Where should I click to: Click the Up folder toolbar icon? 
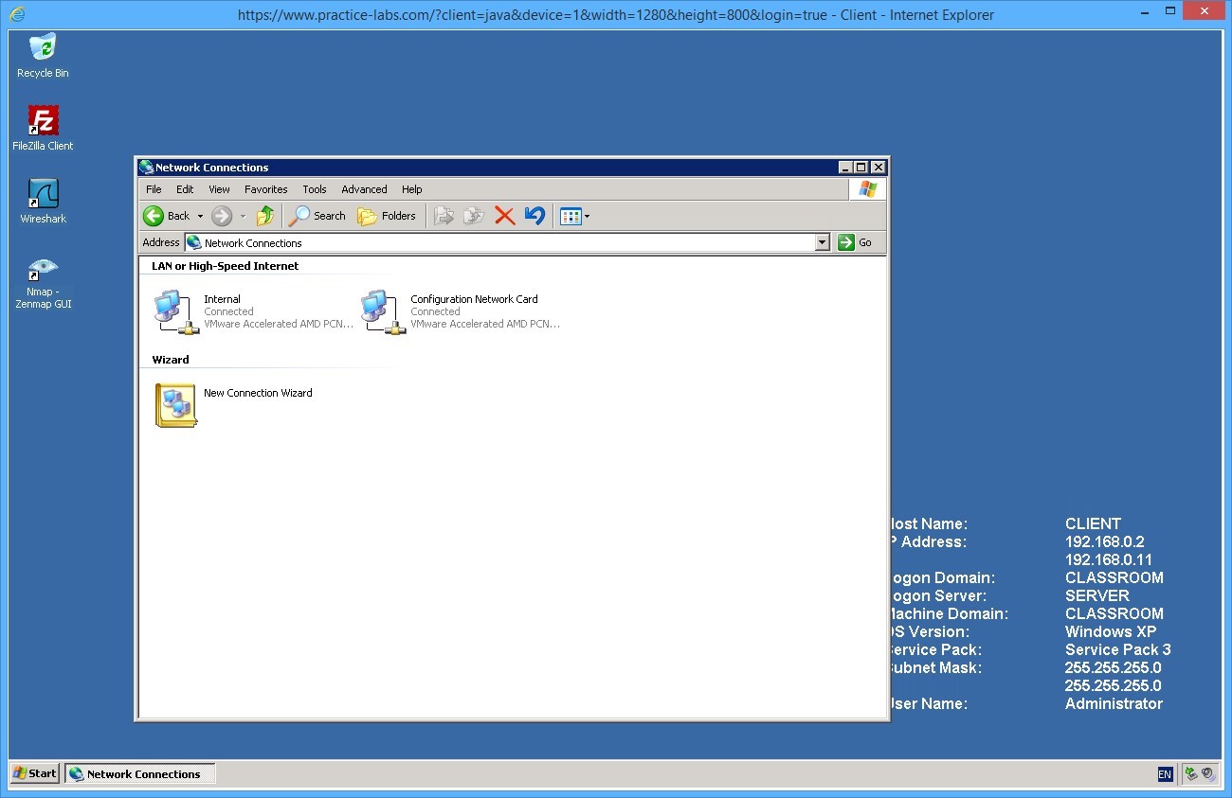[x=265, y=216]
